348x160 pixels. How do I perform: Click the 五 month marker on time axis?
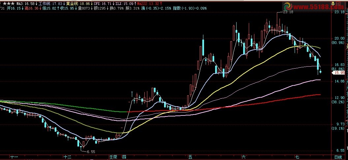click(190, 157)
